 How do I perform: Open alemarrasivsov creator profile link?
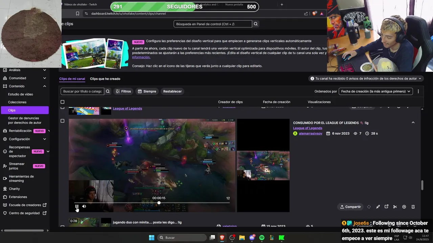pyautogui.click(x=311, y=134)
